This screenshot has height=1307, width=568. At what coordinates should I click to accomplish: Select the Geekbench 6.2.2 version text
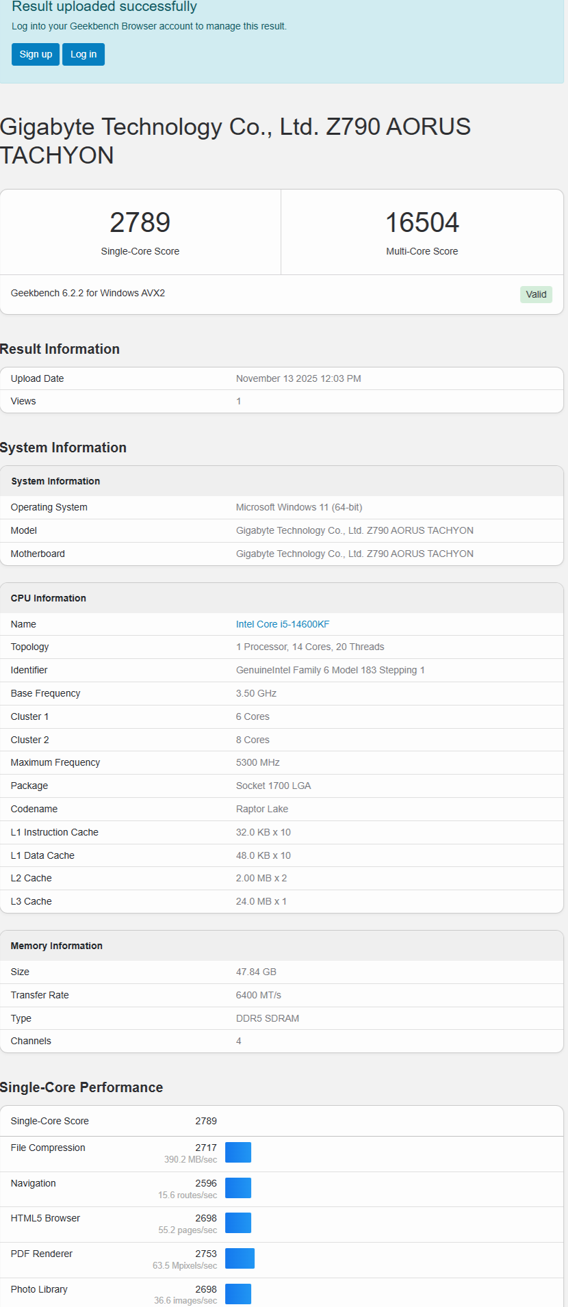[88, 293]
